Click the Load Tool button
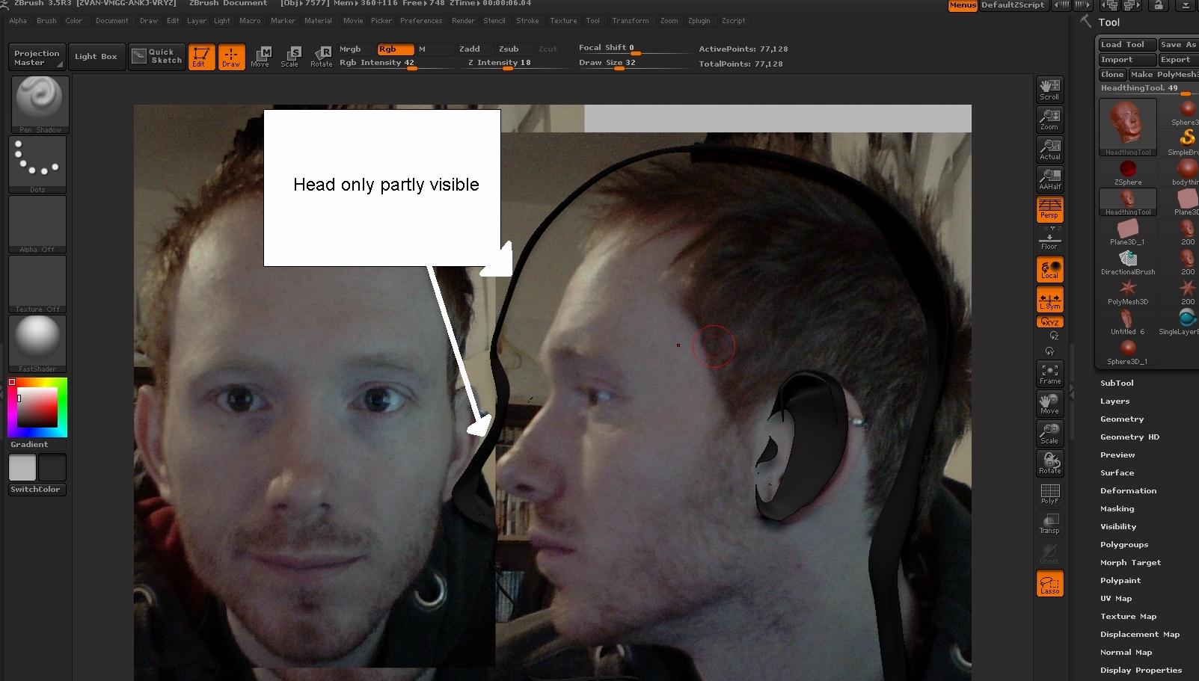The height and width of the screenshot is (681, 1199). click(1126, 44)
